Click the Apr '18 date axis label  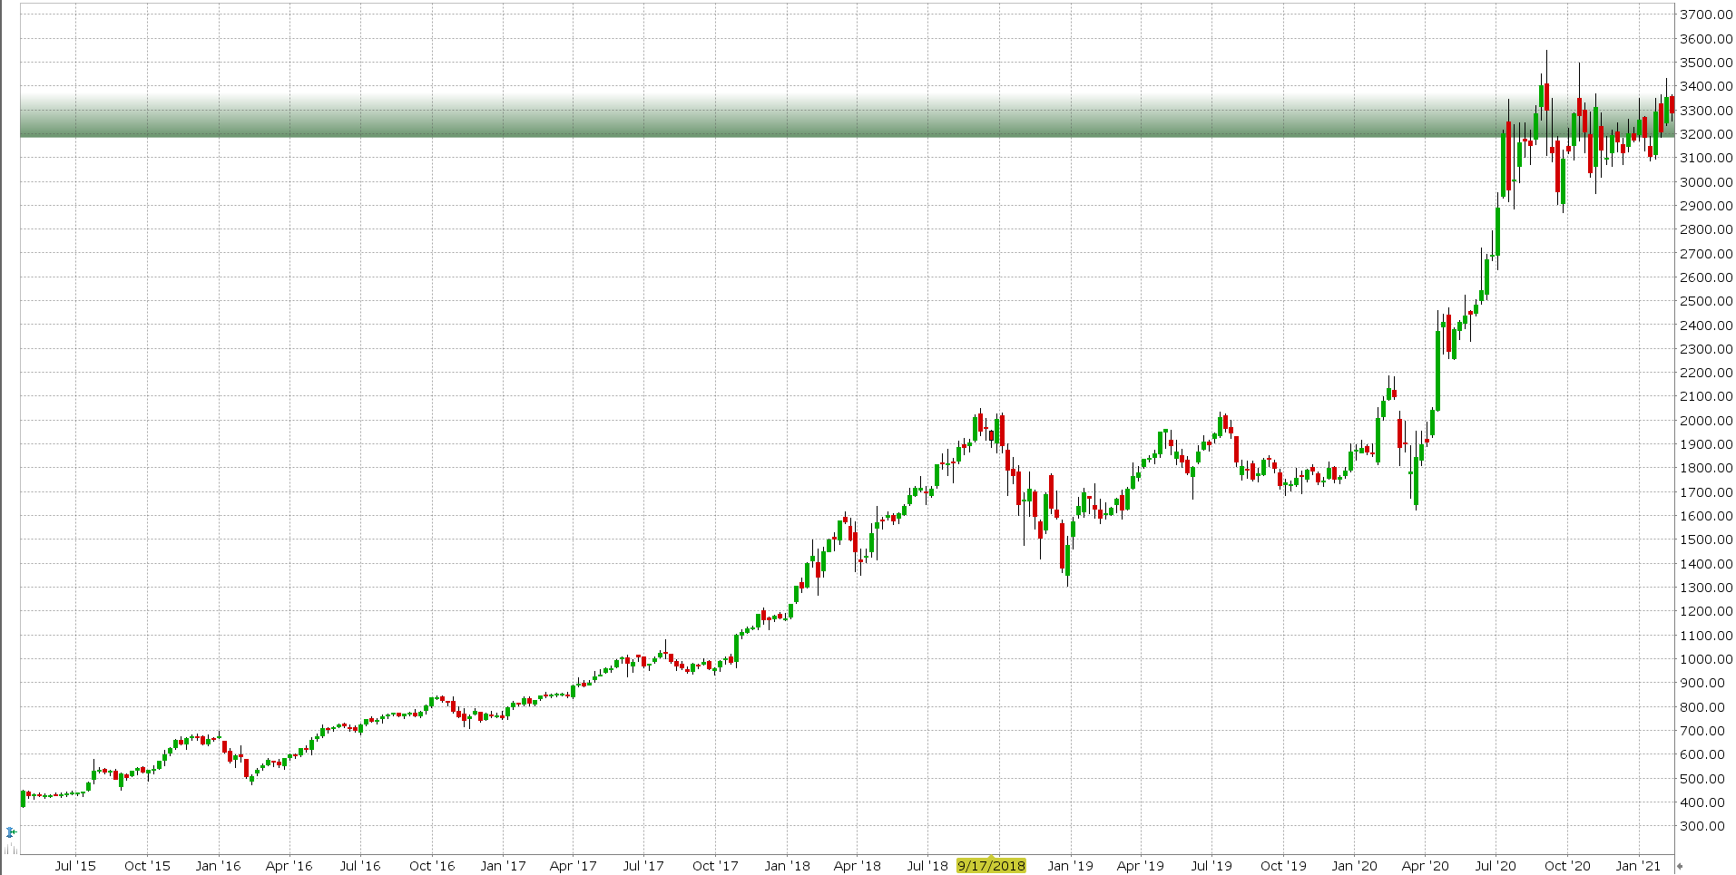(x=857, y=865)
